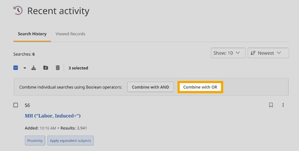Open the Newest sort dropdown
The height and width of the screenshot is (151, 299).
(268, 53)
